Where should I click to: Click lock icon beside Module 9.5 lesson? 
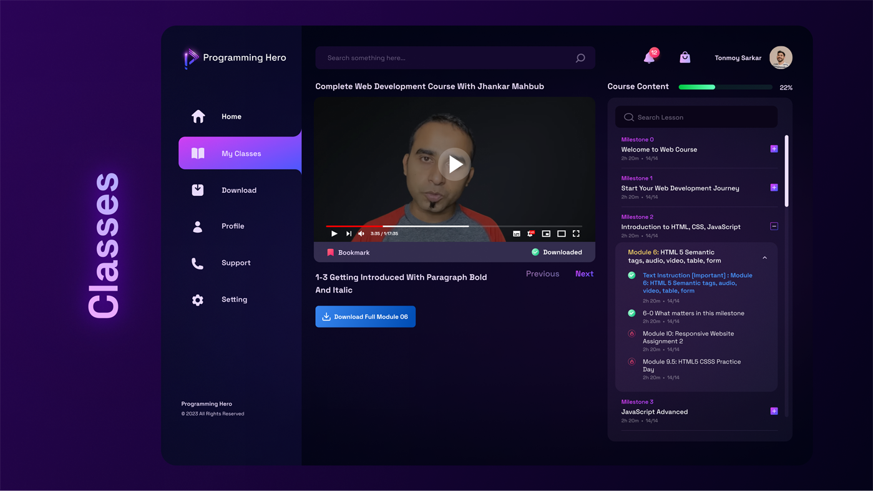[632, 362]
